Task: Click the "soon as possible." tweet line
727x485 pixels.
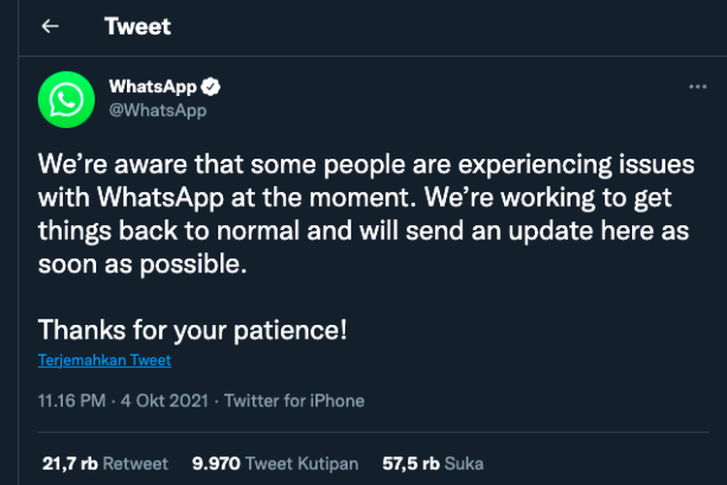Action: tap(142, 264)
